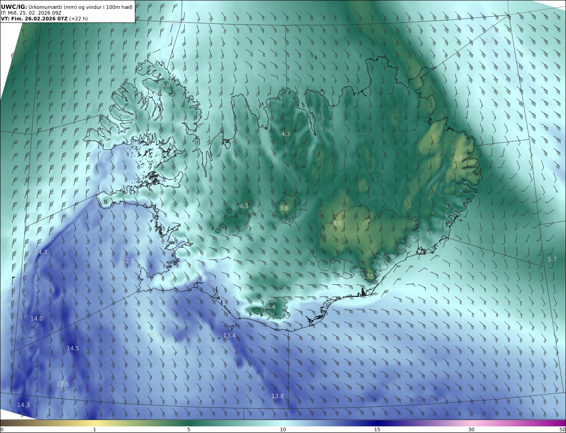
Task: Click the 4.4 value label on the map
Action: pos(271,307)
